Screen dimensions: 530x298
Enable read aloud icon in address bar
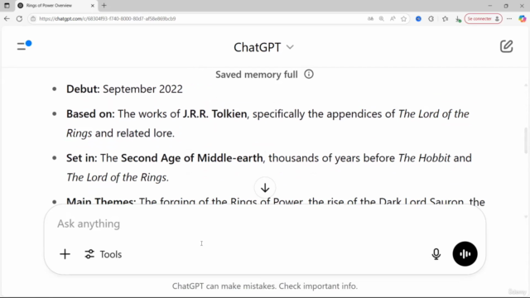pos(393,18)
